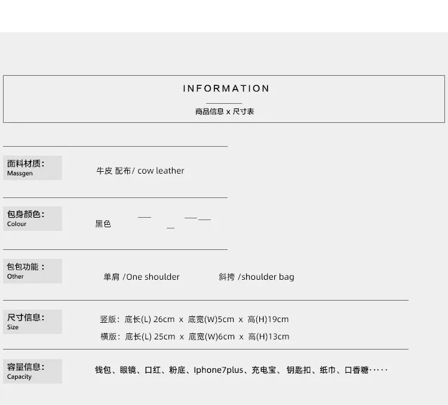Select the 包包功能 Other label
The height and width of the screenshot is (405, 448).
[x=33, y=271]
